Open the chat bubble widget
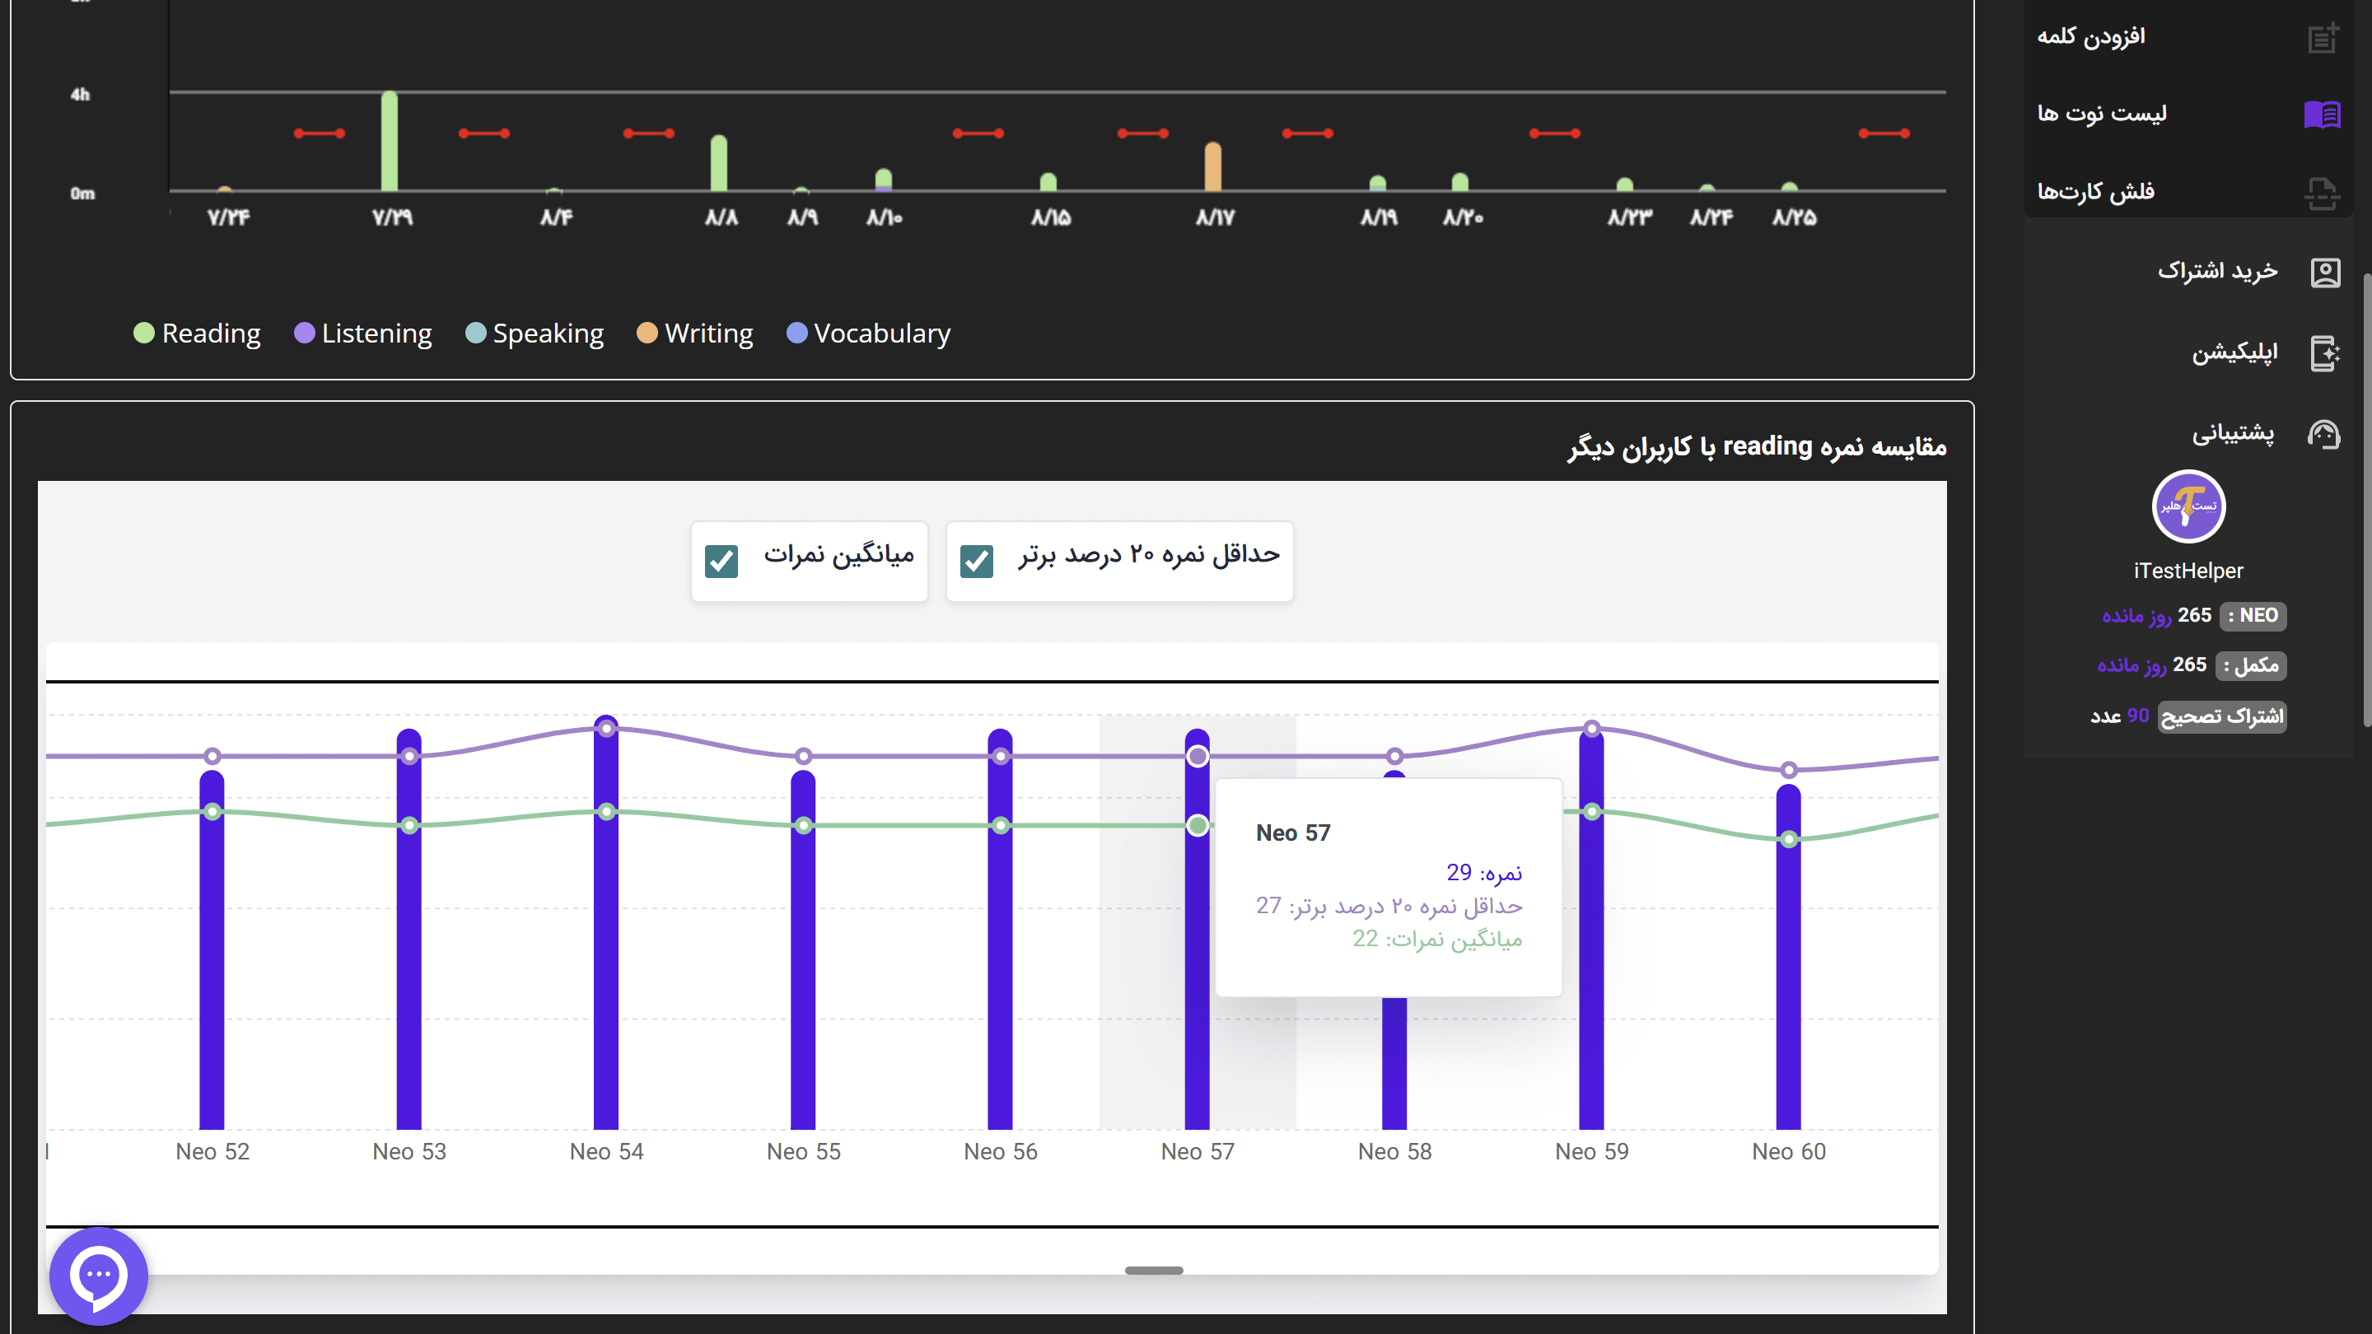Screen dimensions: 2372x1334 click(99, 1275)
